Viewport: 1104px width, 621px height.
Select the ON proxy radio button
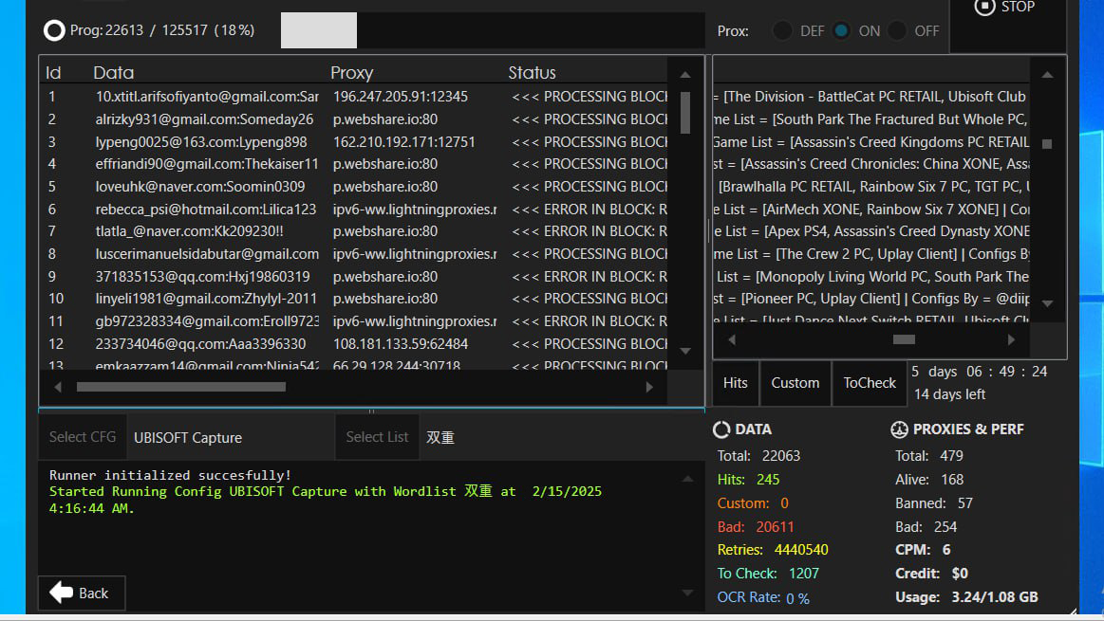click(841, 31)
